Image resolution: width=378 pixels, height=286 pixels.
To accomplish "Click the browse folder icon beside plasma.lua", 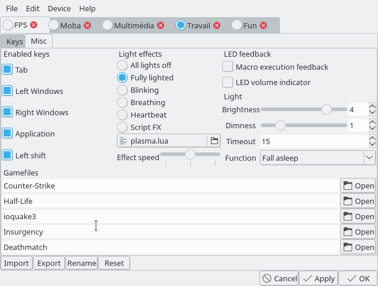I will point(213,141).
